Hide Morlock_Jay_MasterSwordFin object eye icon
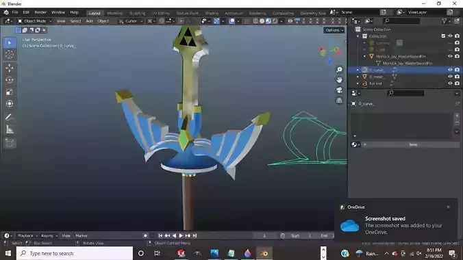The image size is (463, 260). tap(450, 56)
